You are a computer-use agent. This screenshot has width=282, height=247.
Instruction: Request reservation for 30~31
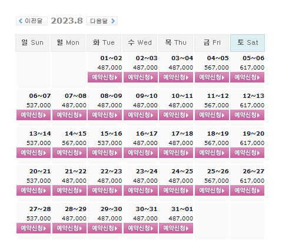(x=141, y=228)
